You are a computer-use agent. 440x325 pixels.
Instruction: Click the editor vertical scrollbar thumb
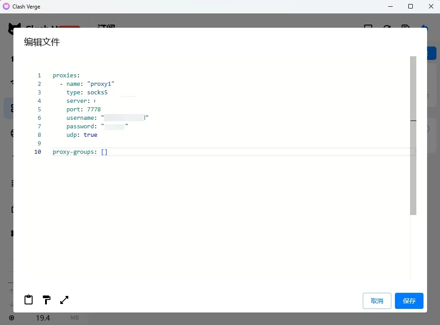pos(413,135)
